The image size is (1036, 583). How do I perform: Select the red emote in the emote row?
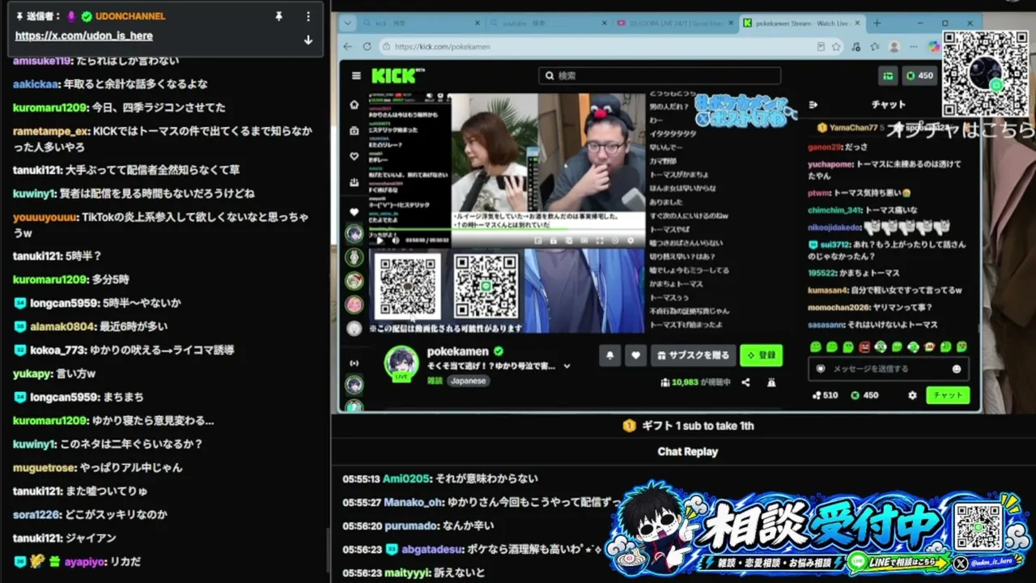(864, 347)
